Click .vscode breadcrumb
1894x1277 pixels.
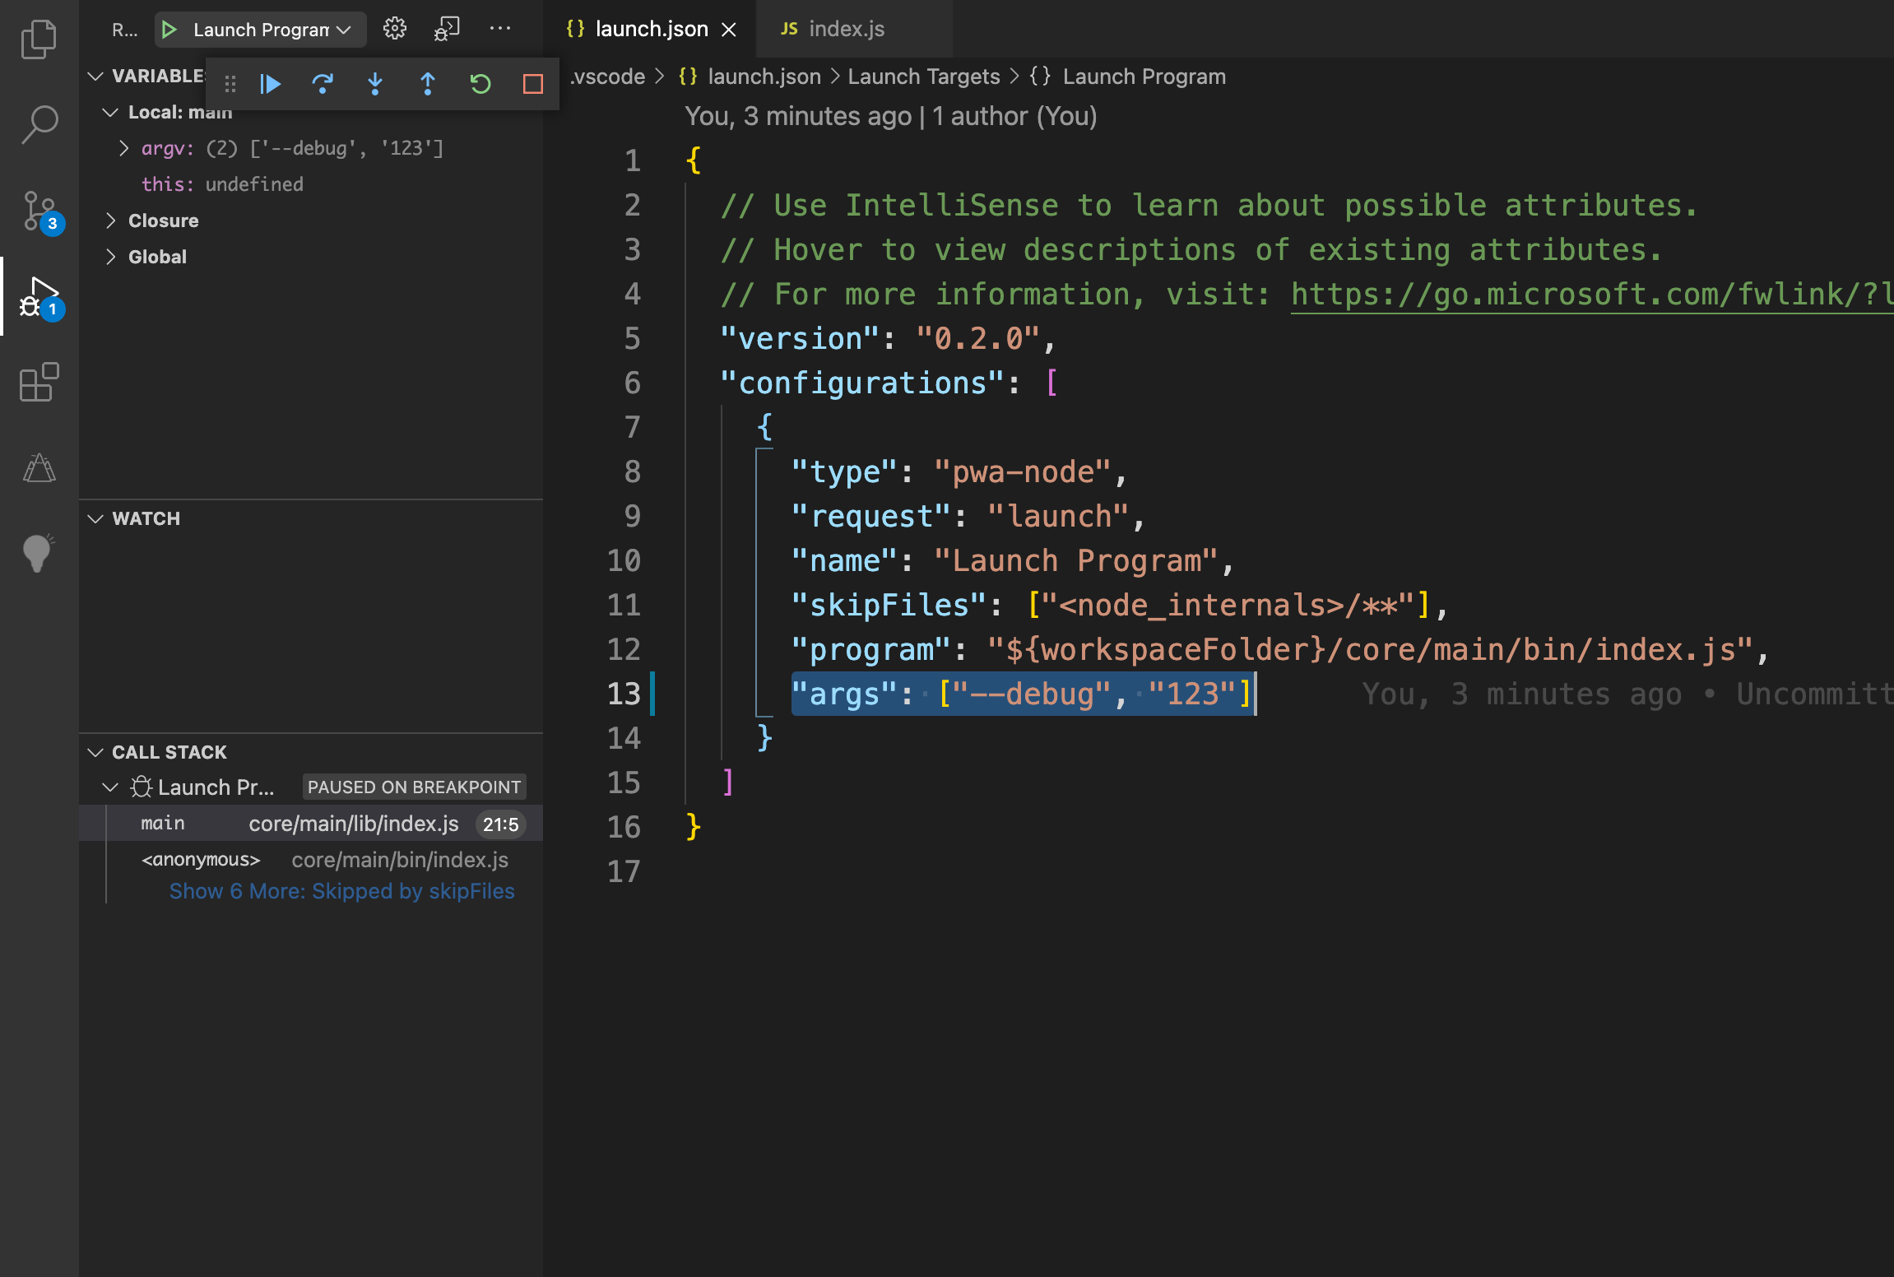click(607, 77)
